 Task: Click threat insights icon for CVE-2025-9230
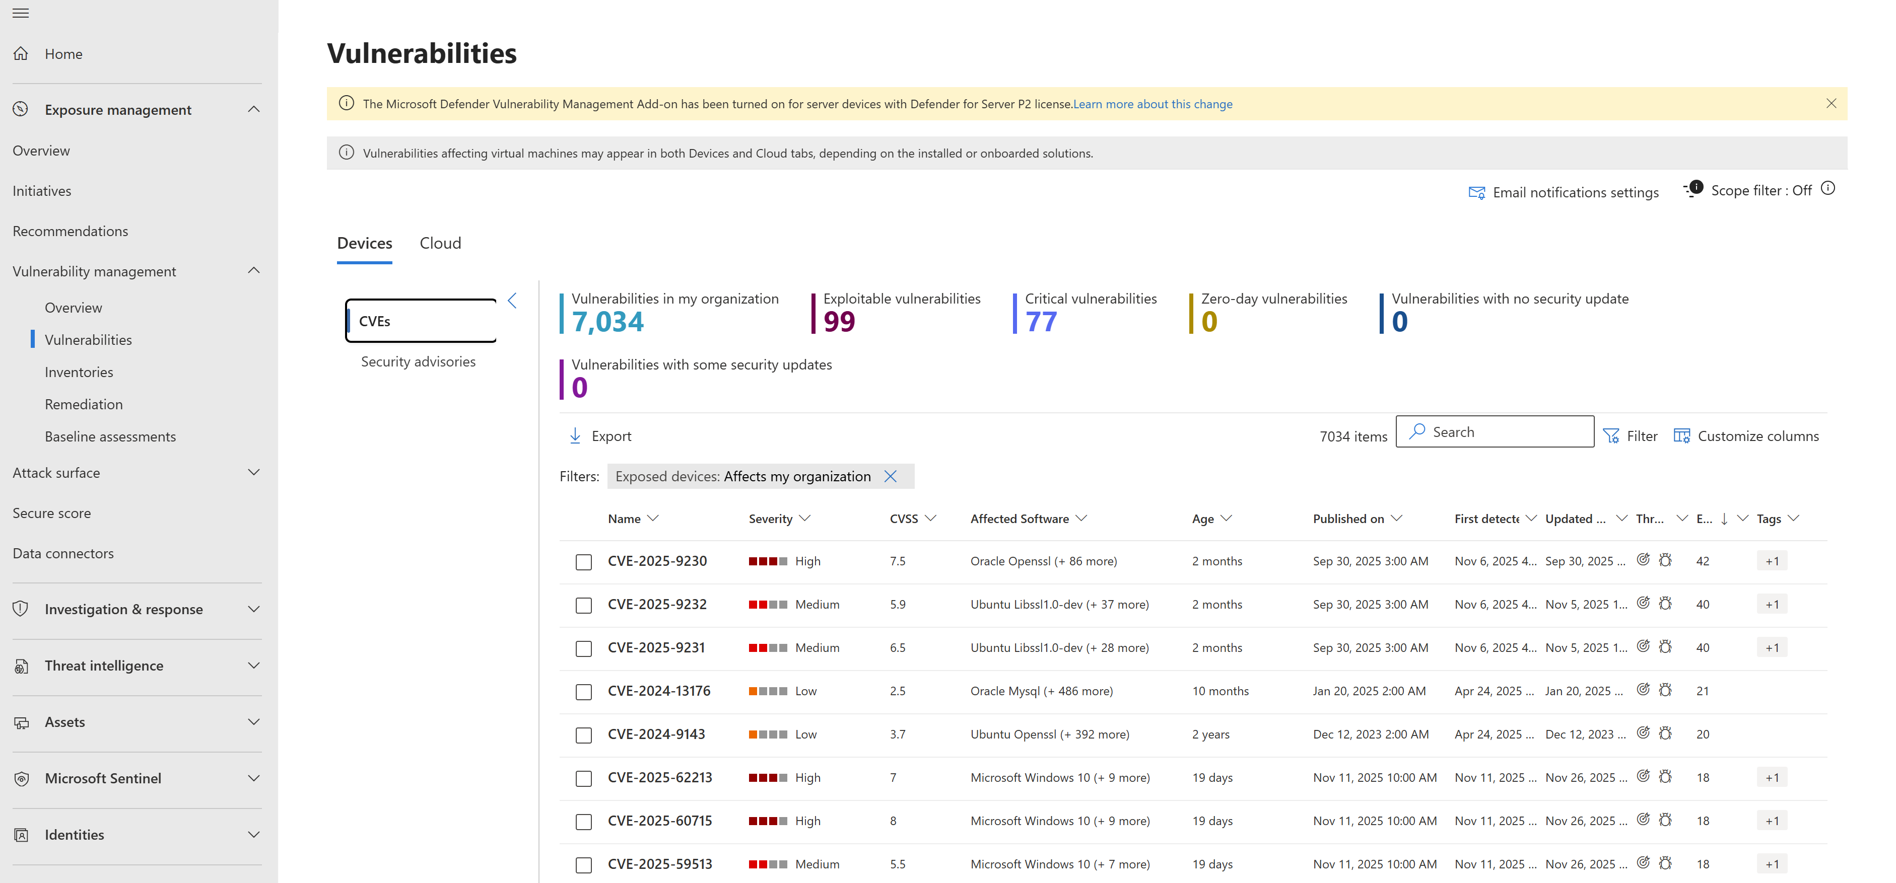point(1643,560)
